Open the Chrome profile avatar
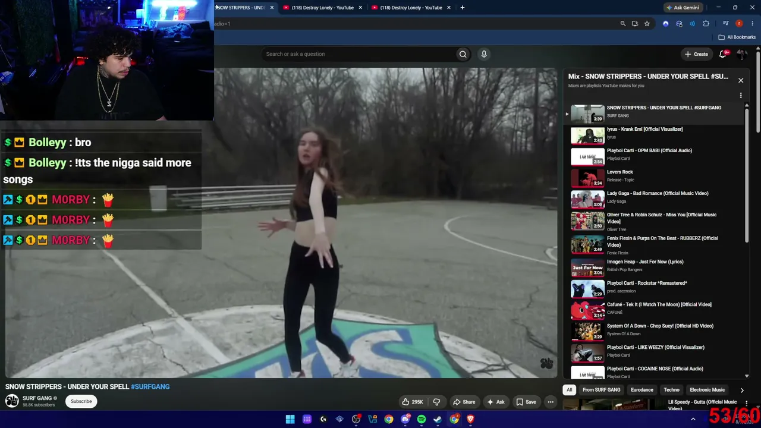This screenshot has height=428, width=761. [739, 24]
